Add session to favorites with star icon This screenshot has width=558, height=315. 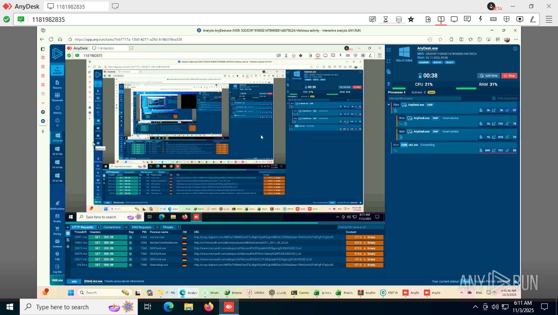pos(411,19)
